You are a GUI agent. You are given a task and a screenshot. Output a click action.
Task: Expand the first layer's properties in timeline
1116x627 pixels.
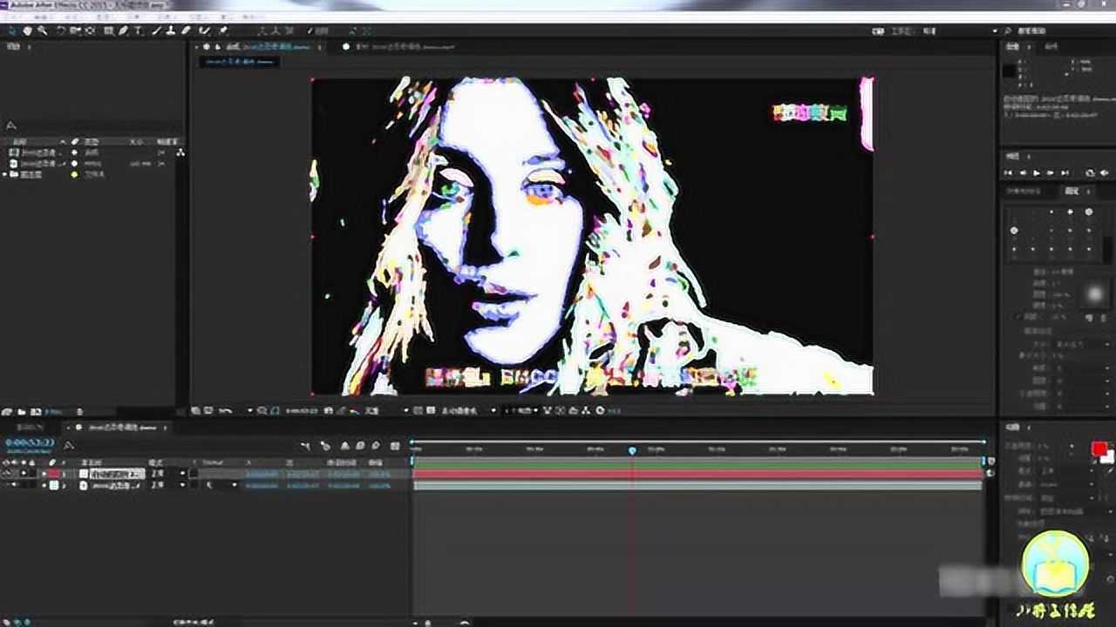(x=43, y=474)
